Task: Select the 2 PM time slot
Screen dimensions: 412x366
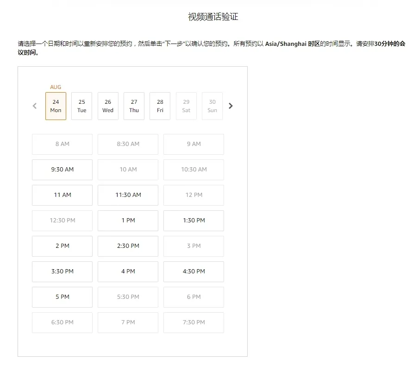Action: click(62, 246)
